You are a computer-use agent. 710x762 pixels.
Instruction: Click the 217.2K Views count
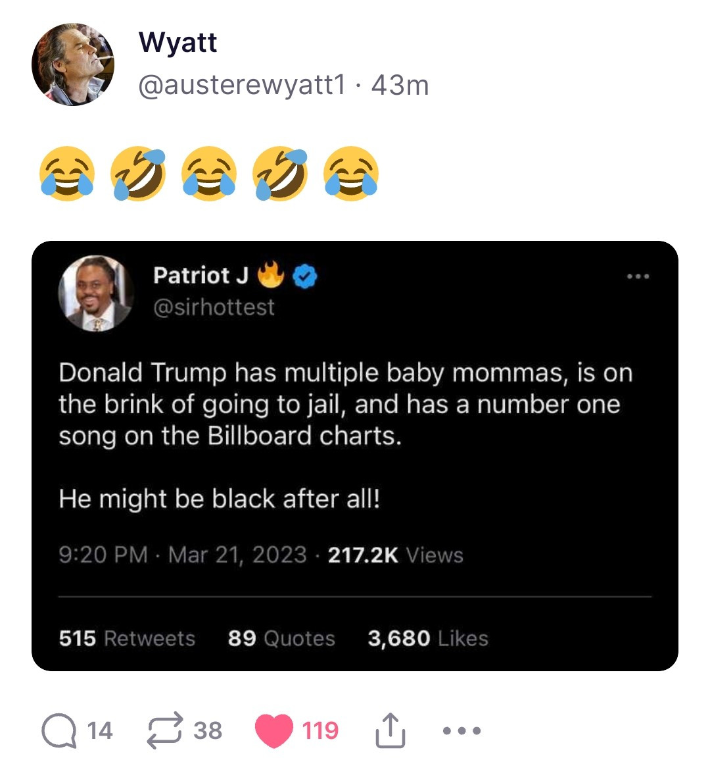395,555
